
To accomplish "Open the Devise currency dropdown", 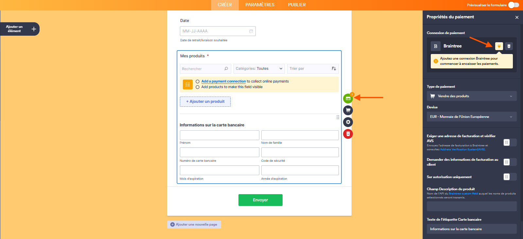I will click(x=471, y=117).
